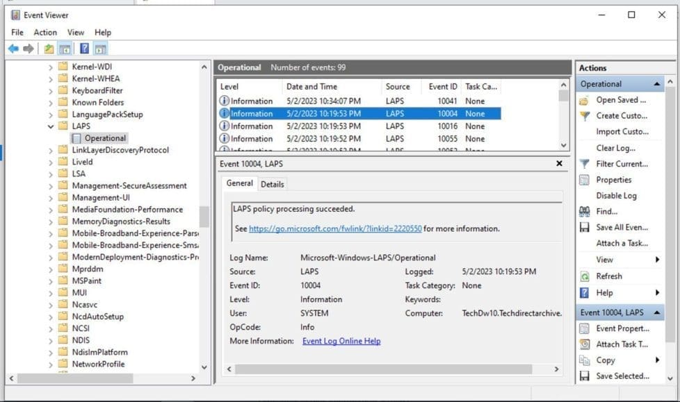Open the Action menu
The width and height of the screenshot is (680, 402).
(x=45, y=32)
